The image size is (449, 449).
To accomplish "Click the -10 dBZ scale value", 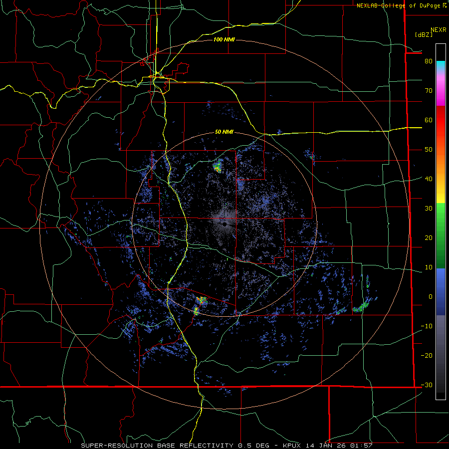I will (427, 326).
